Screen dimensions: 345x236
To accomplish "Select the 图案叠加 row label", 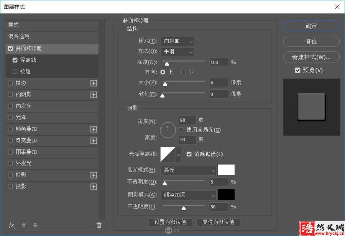I will coord(26,152).
